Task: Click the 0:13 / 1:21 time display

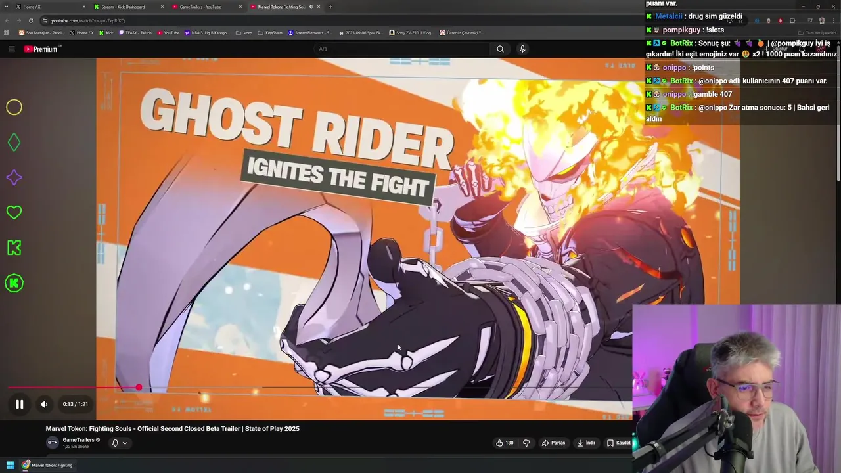Action: [75, 404]
